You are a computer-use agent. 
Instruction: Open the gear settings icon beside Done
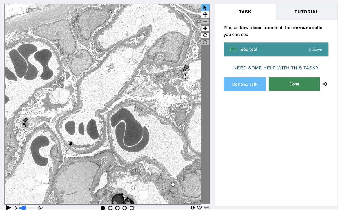coord(325,84)
